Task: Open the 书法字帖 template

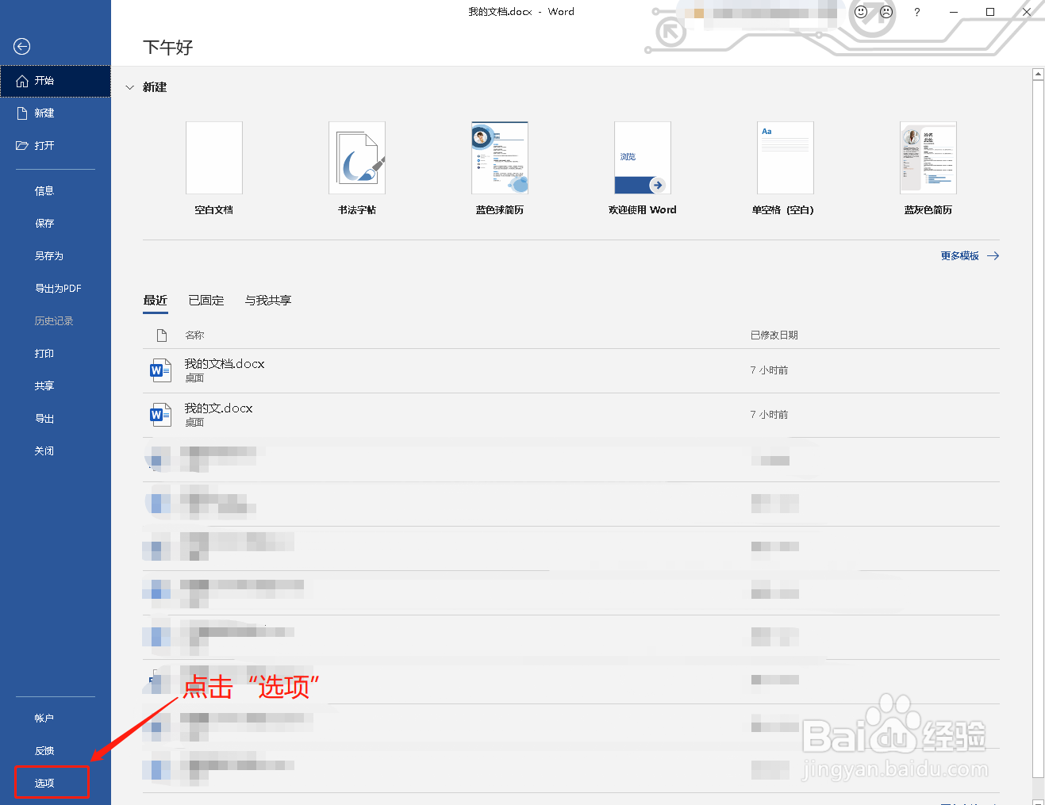Action: (x=356, y=158)
